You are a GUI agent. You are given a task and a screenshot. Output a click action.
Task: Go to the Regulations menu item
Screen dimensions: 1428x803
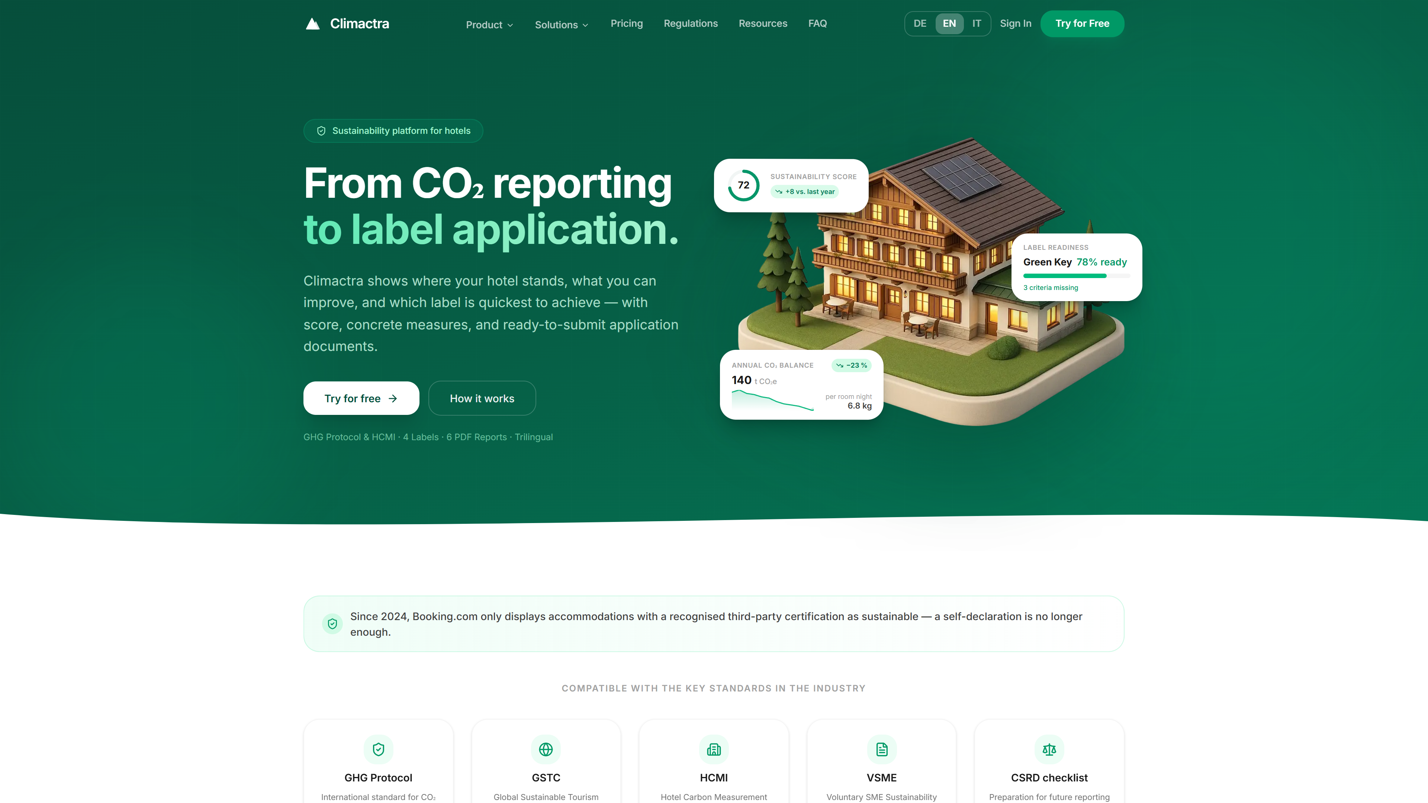click(691, 23)
